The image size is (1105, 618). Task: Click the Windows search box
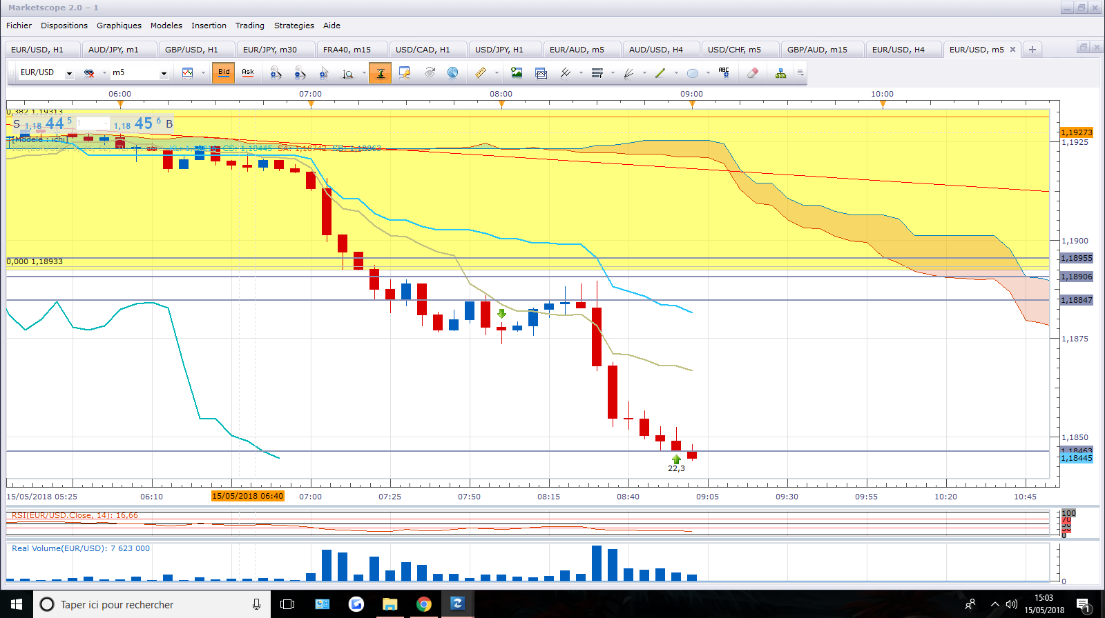(151, 605)
